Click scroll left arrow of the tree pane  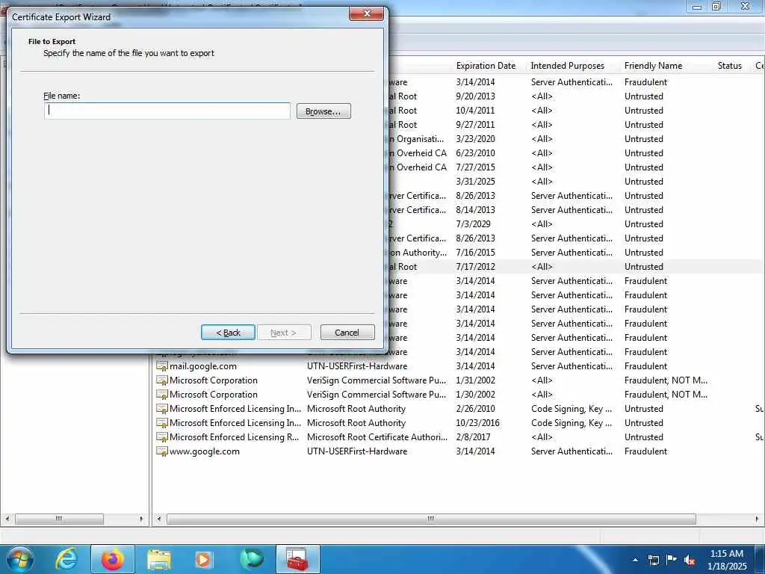pyautogui.click(x=7, y=519)
